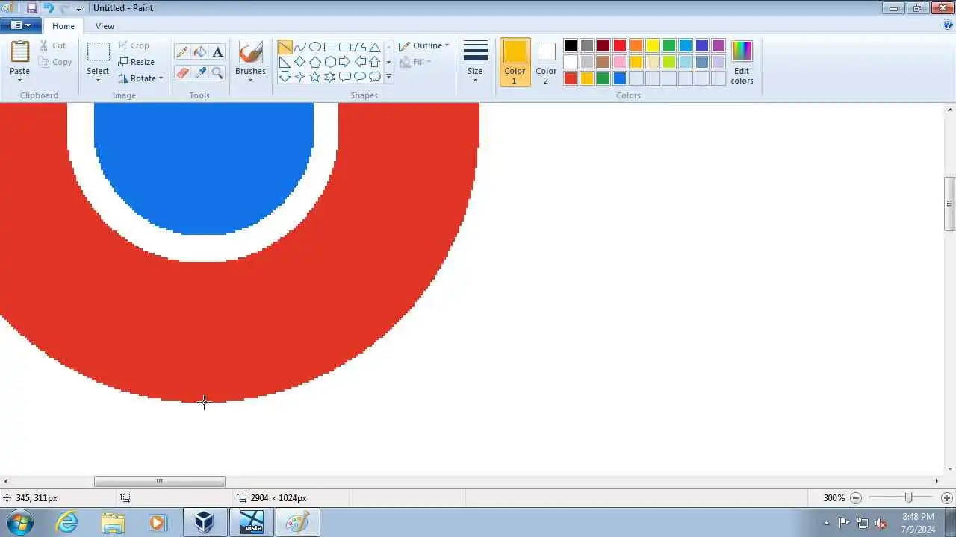The height and width of the screenshot is (537, 956).
Task: Activate the Color 1 button
Action: click(x=515, y=62)
